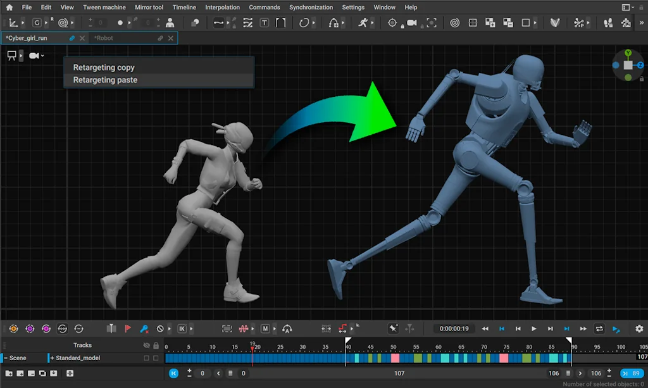The image size is (648, 388).
Task: Click the red waveform icon in timeline toolbar
Action: tap(244, 329)
